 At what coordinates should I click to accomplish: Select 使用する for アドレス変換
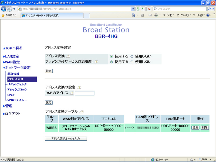[x=112, y=56]
